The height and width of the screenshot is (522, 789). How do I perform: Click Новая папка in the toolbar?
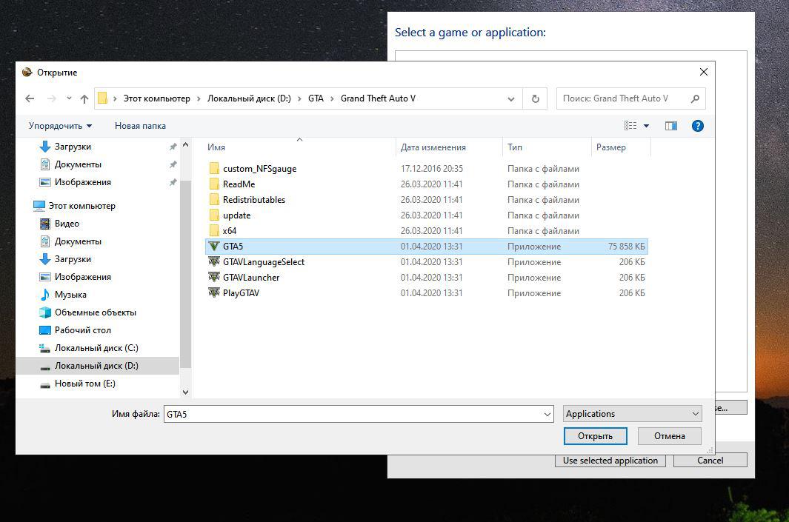coord(140,126)
